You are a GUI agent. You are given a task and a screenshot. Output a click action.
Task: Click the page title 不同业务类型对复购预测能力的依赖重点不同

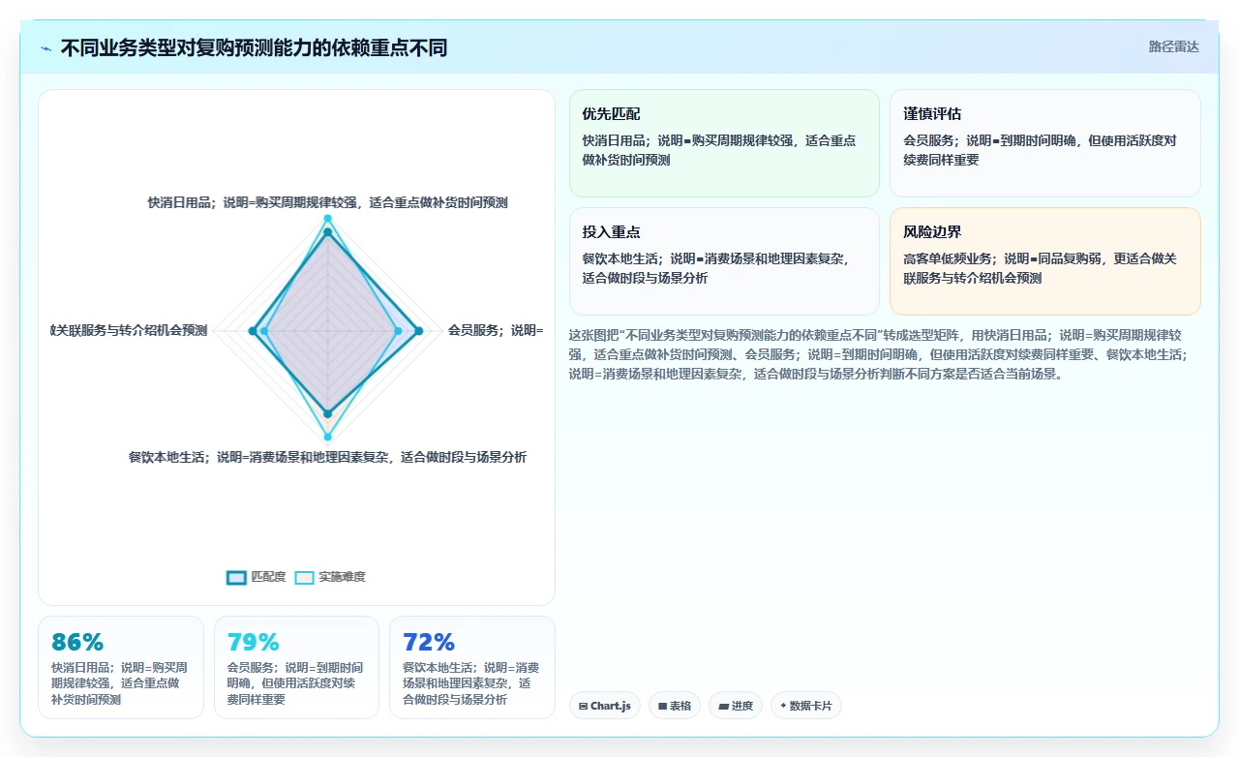[x=254, y=47]
